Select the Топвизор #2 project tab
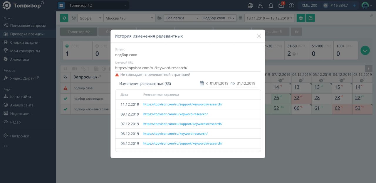Viewport: 376px width, 183px height. click(79, 32)
